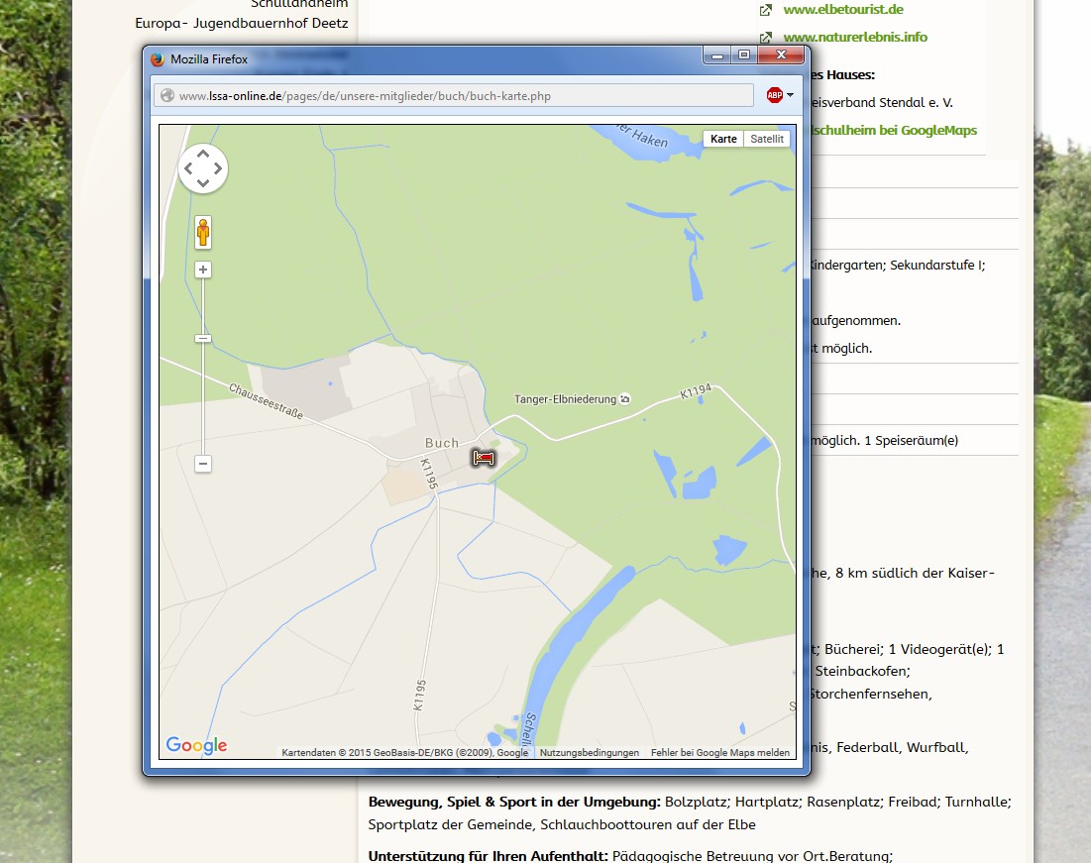Viewport: 1091px width, 863px height.
Task: Click the Chausseestraße street label
Action: coord(266,401)
